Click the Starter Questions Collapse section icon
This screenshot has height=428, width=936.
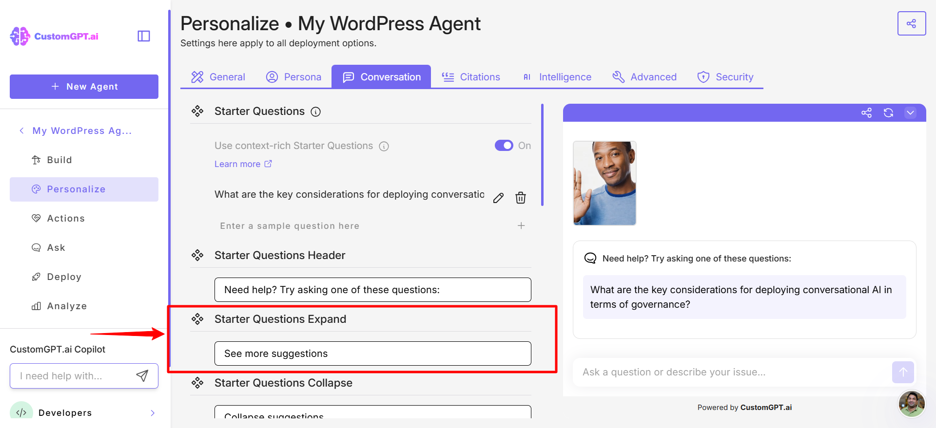(197, 383)
